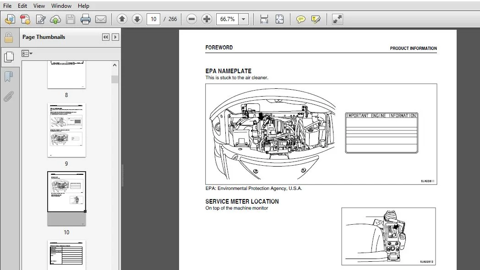480x270 pixels.
Task: Click the Fit One Full Page icon
Action: tap(279, 19)
